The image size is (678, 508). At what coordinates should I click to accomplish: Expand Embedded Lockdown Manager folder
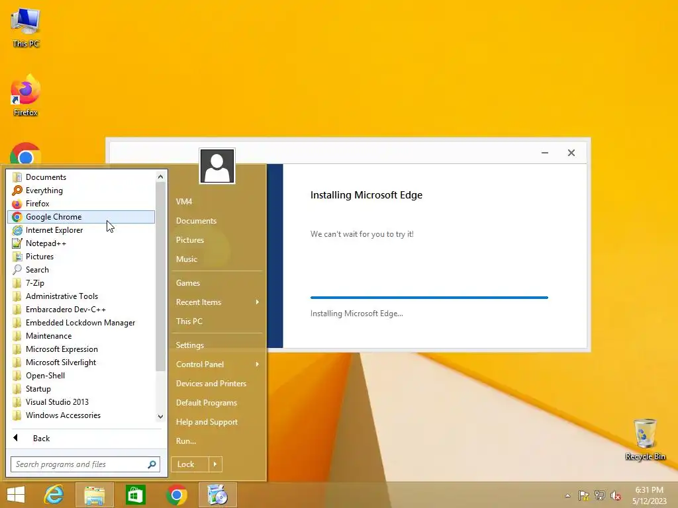81,323
